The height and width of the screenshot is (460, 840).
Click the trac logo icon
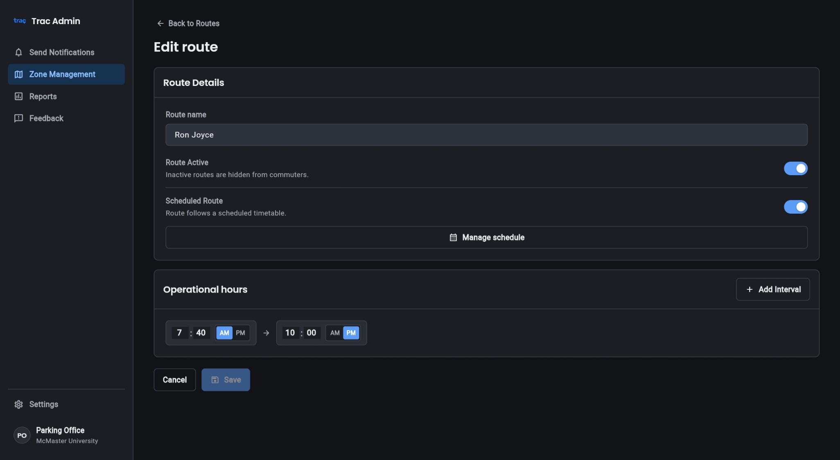pyautogui.click(x=20, y=21)
